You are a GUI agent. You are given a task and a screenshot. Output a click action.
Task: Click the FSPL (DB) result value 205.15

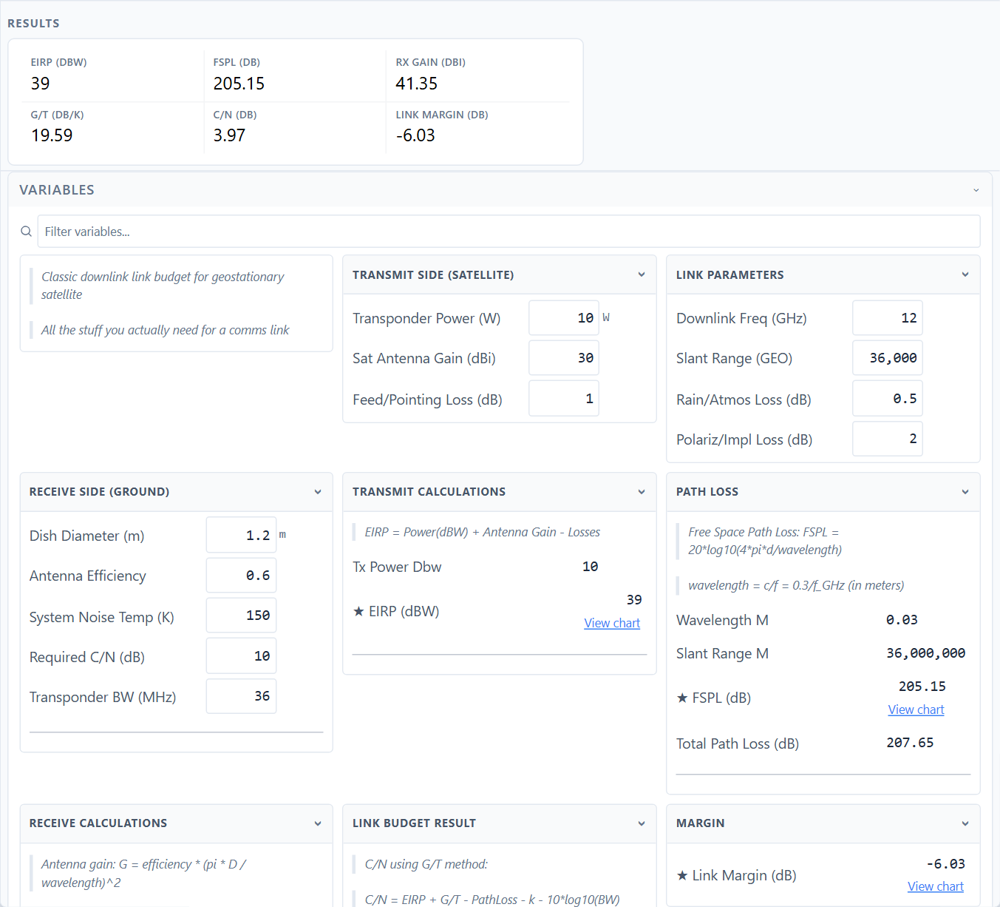239,84
